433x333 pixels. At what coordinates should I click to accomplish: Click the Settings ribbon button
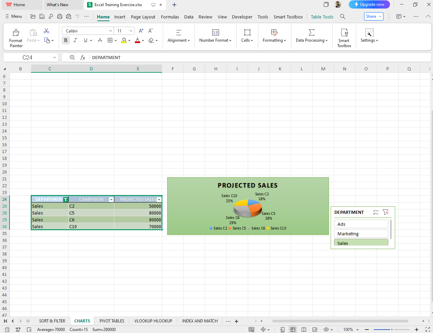click(369, 36)
